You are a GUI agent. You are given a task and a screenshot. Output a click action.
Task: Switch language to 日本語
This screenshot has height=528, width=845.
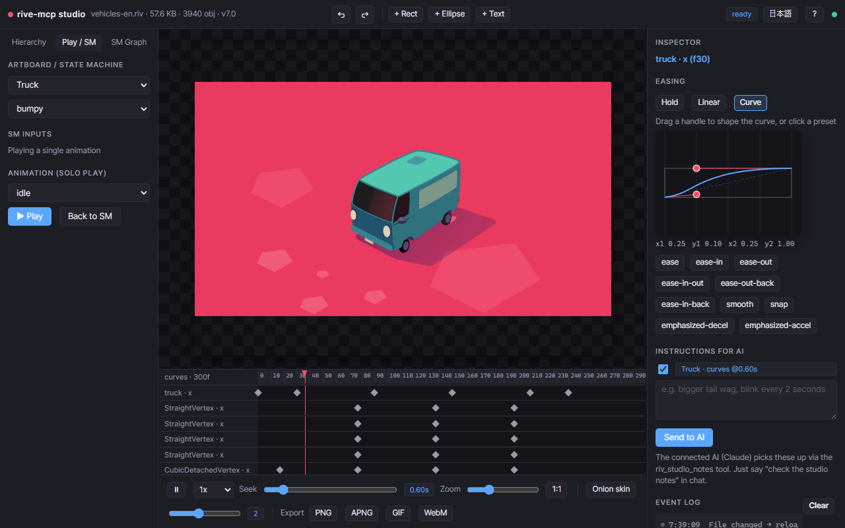[x=780, y=14]
